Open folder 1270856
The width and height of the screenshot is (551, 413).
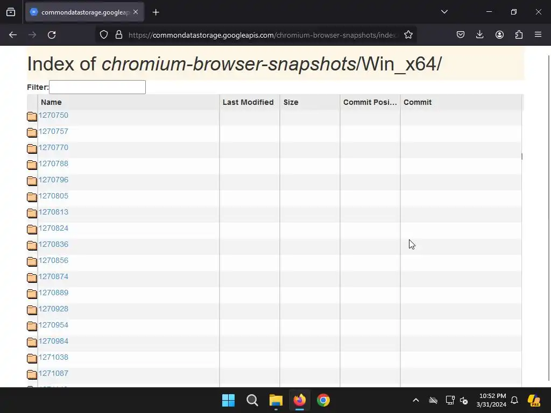(53, 261)
